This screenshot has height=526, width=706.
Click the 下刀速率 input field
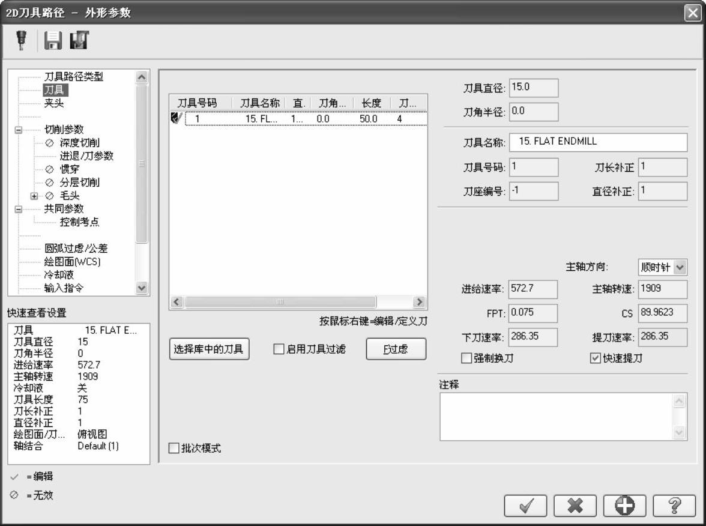[533, 337]
